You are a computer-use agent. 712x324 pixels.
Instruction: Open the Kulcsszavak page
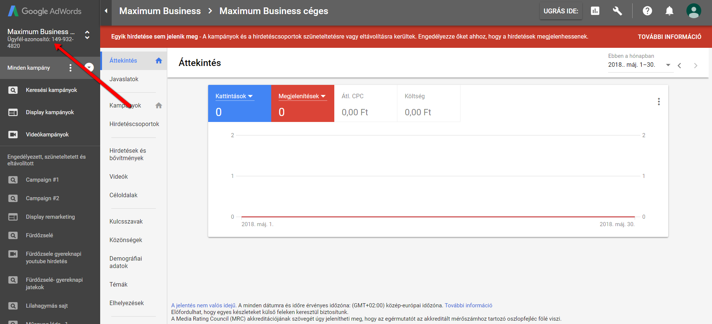tap(126, 221)
